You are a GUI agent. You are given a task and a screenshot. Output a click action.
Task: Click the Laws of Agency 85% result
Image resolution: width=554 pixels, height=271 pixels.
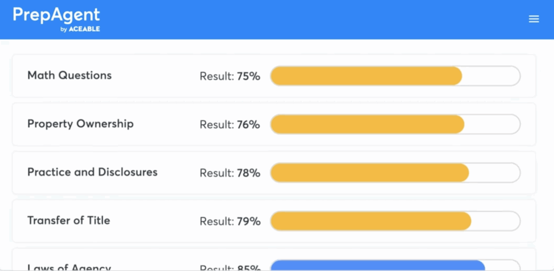230,268
